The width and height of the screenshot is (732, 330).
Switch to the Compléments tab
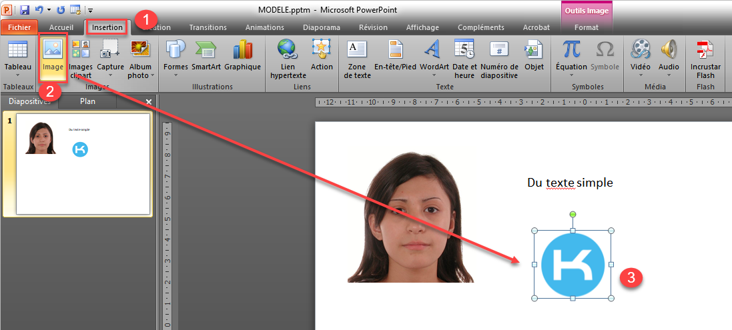(481, 27)
